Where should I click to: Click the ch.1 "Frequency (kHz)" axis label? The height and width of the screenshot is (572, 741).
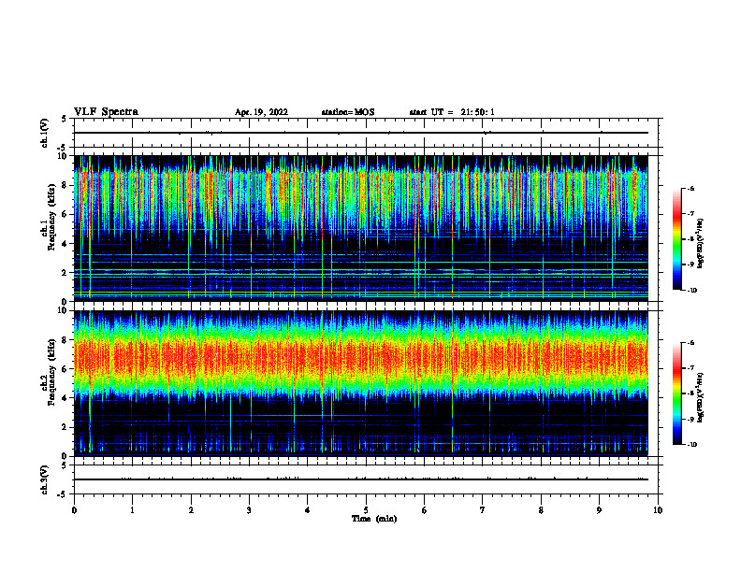pos(51,217)
